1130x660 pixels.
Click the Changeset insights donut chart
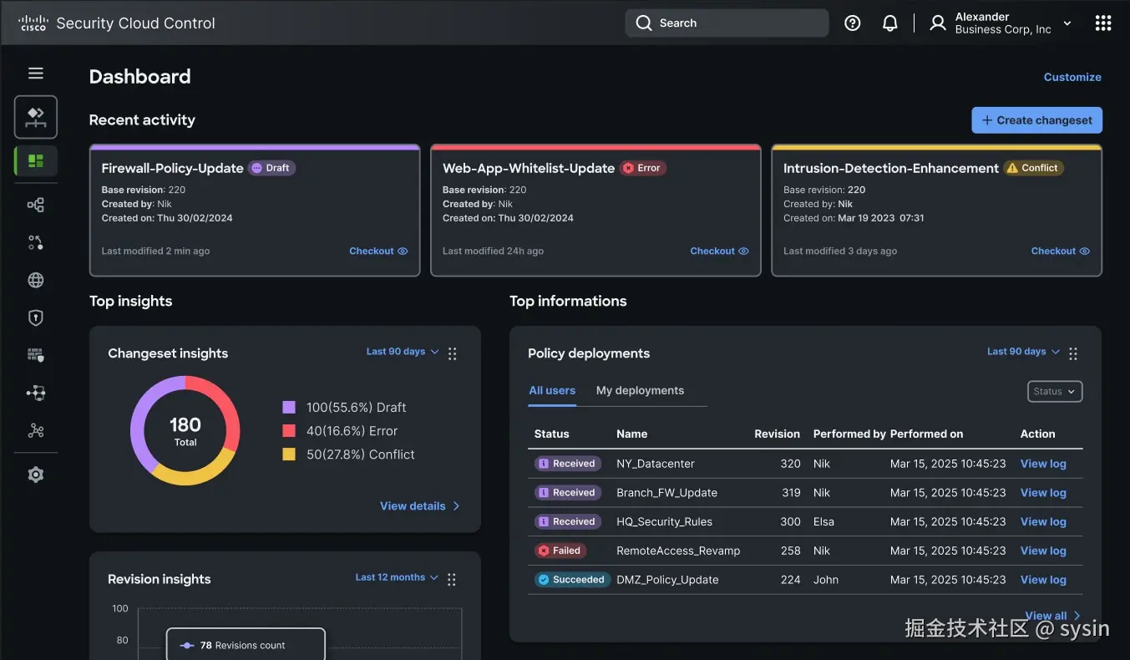(x=185, y=431)
